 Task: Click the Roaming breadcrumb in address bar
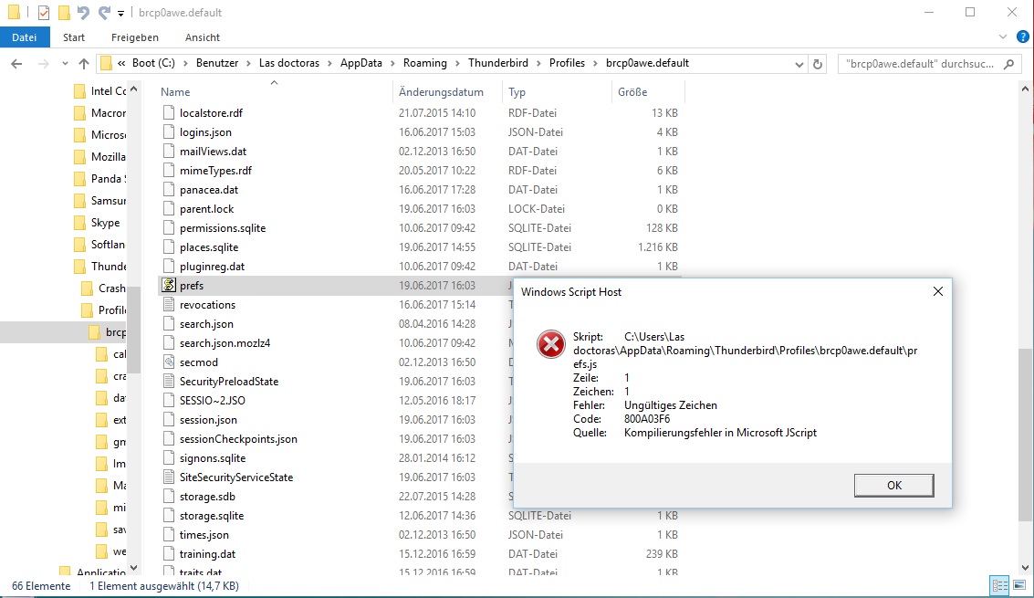coord(425,63)
